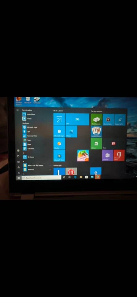Open the Microsoft Store tile

59,156
